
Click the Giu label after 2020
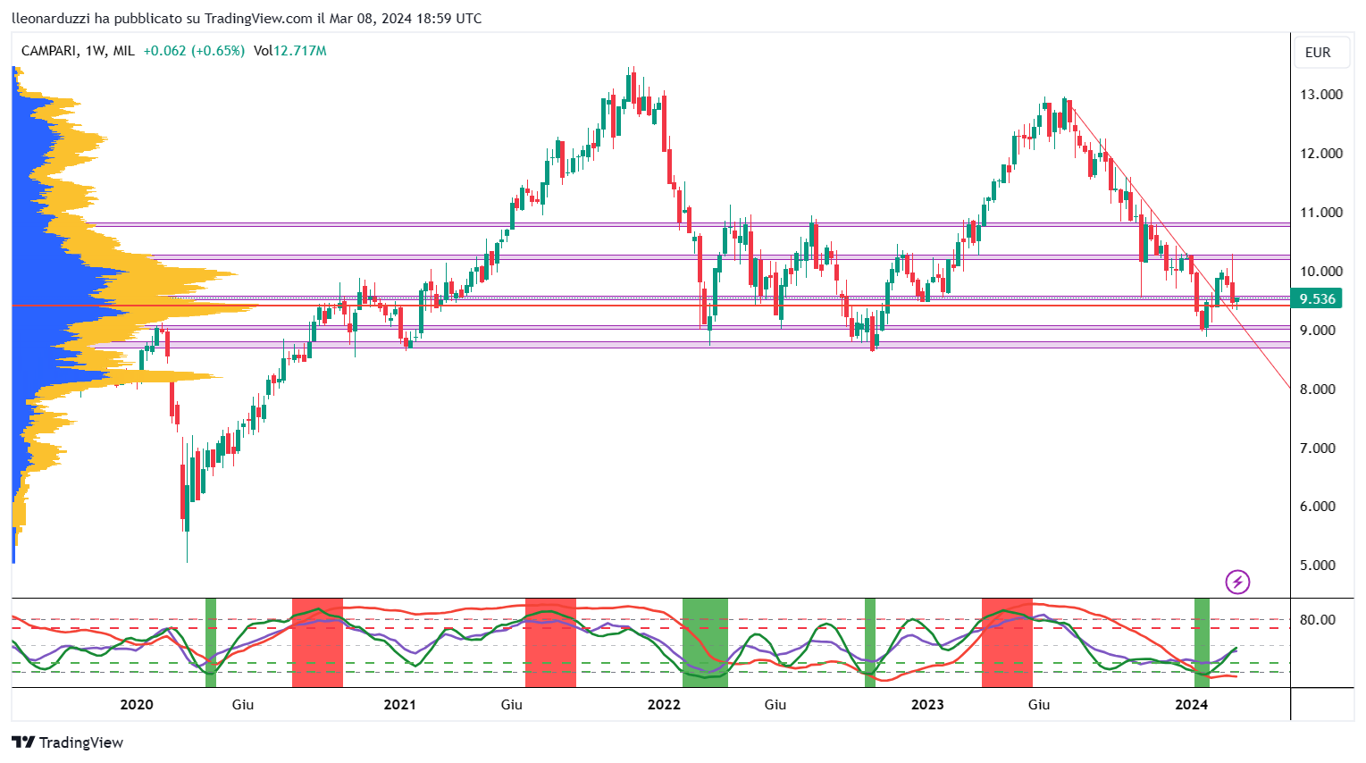(243, 705)
